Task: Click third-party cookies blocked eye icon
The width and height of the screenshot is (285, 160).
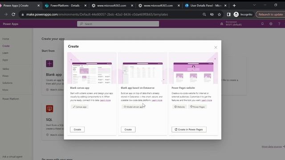Action: tap(212, 14)
